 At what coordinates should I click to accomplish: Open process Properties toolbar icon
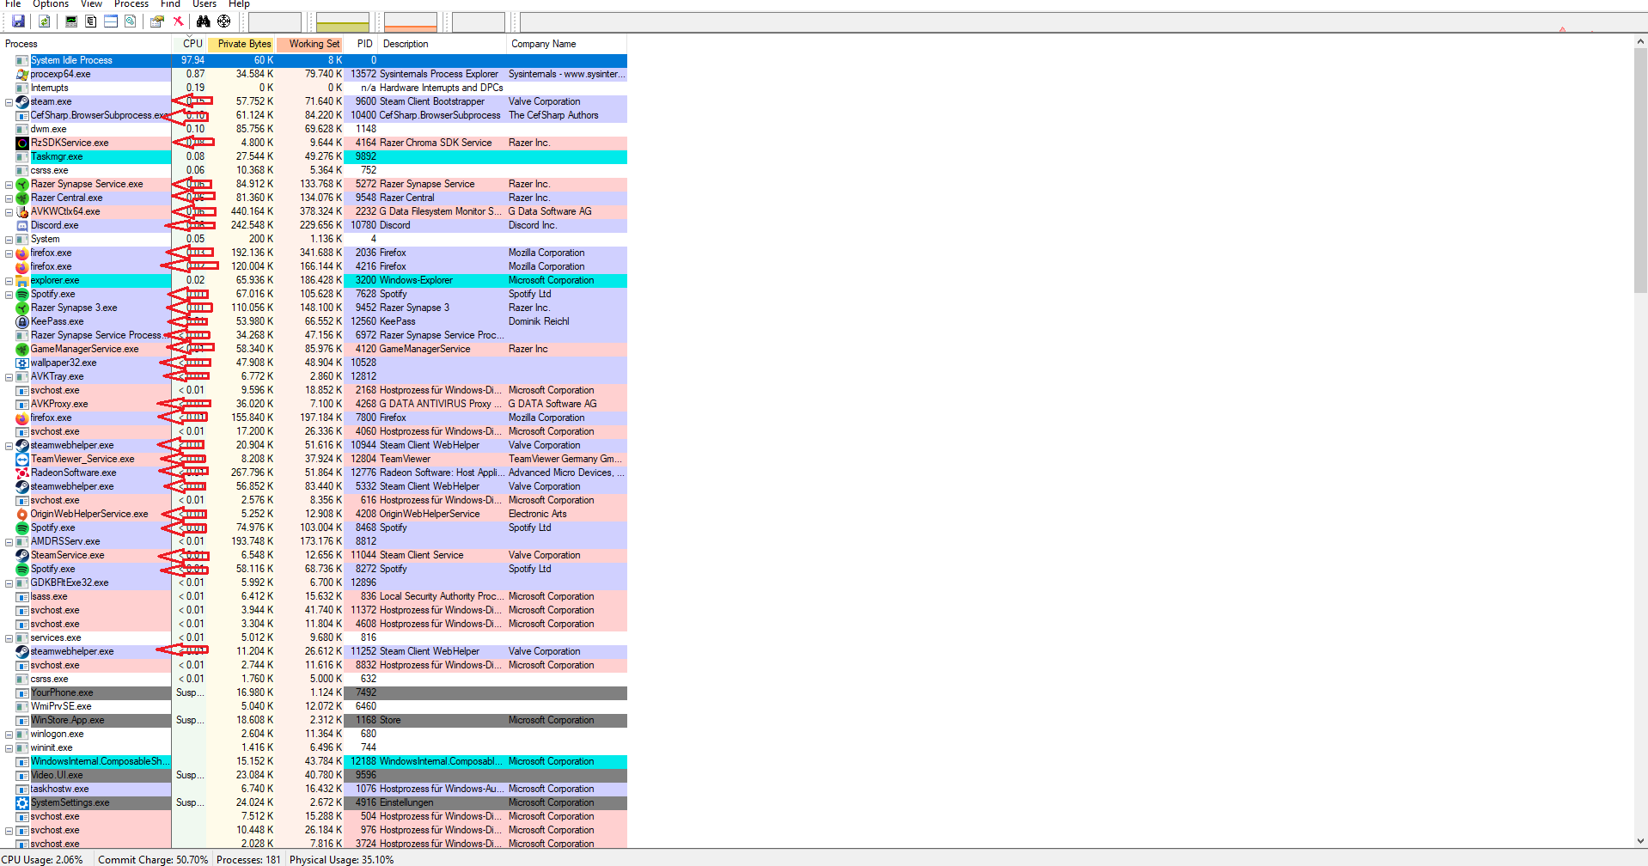pos(156,21)
